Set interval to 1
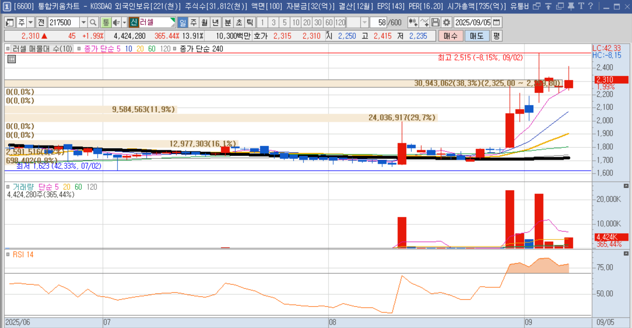Viewport: 632px width, 328px height. pyautogui.click(x=262, y=23)
